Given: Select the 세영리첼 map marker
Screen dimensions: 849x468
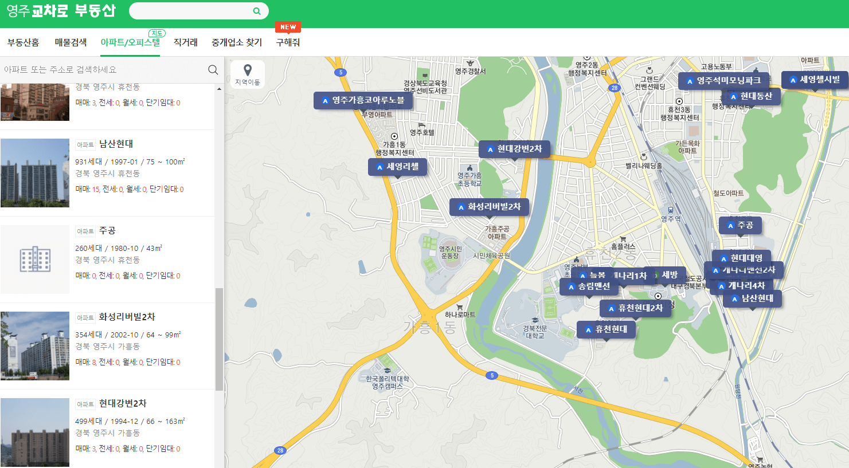Looking at the screenshot, I should click(397, 167).
